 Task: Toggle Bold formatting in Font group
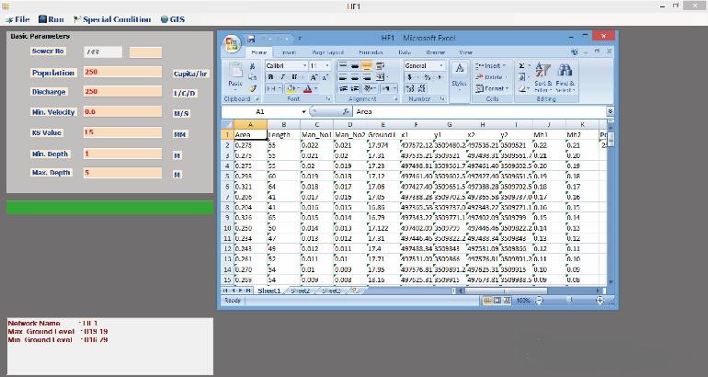pyautogui.click(x=269, y=77)
